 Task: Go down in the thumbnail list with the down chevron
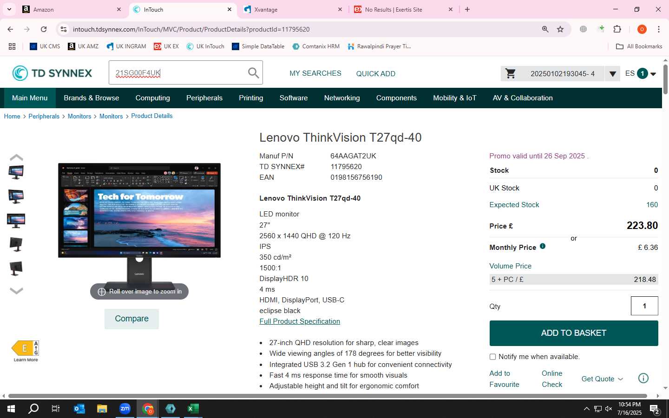[x=16, y=291]
